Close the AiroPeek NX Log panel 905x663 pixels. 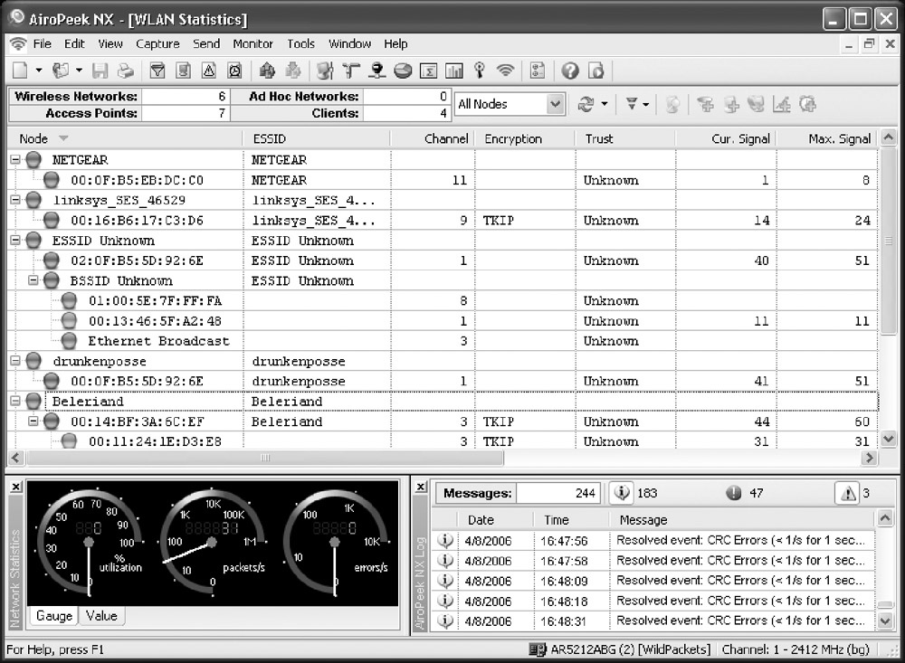point(422,487)
